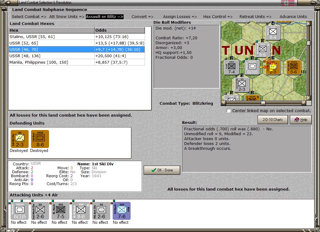The image size is (320, 232).
Task: Click the XL Mech 7-5 attacking counter
Action: coord(60,211)
